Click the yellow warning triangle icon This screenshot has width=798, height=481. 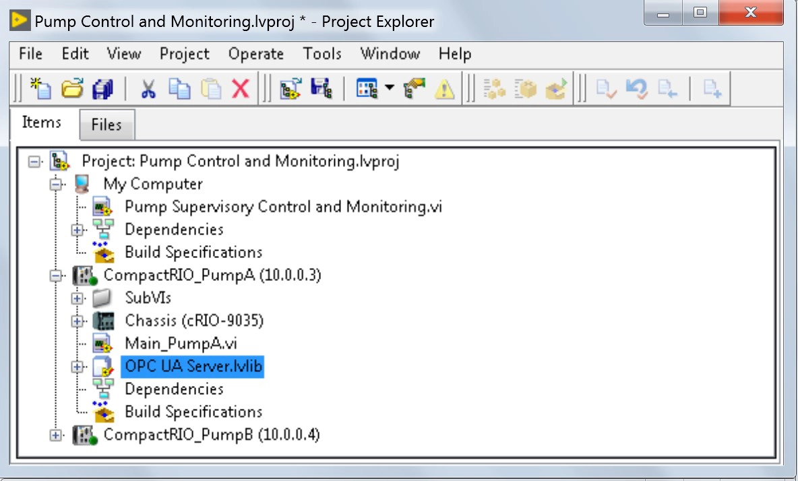(444, 89)
